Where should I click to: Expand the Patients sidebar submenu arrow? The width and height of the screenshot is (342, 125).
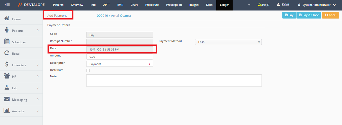pyautogui.click(x=38, y=30)
